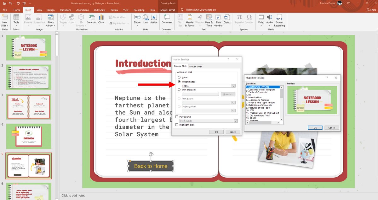The image size is (378, 200).
Task: Add a Comment from the ribbon
Action: [x=167, y=19]
